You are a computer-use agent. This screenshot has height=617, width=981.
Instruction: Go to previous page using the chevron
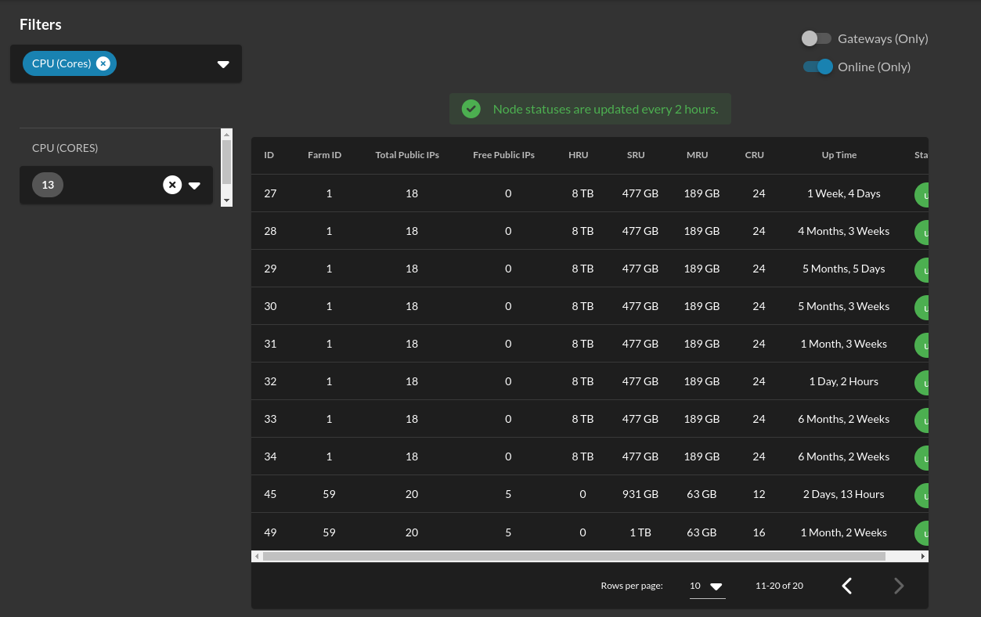846,586
